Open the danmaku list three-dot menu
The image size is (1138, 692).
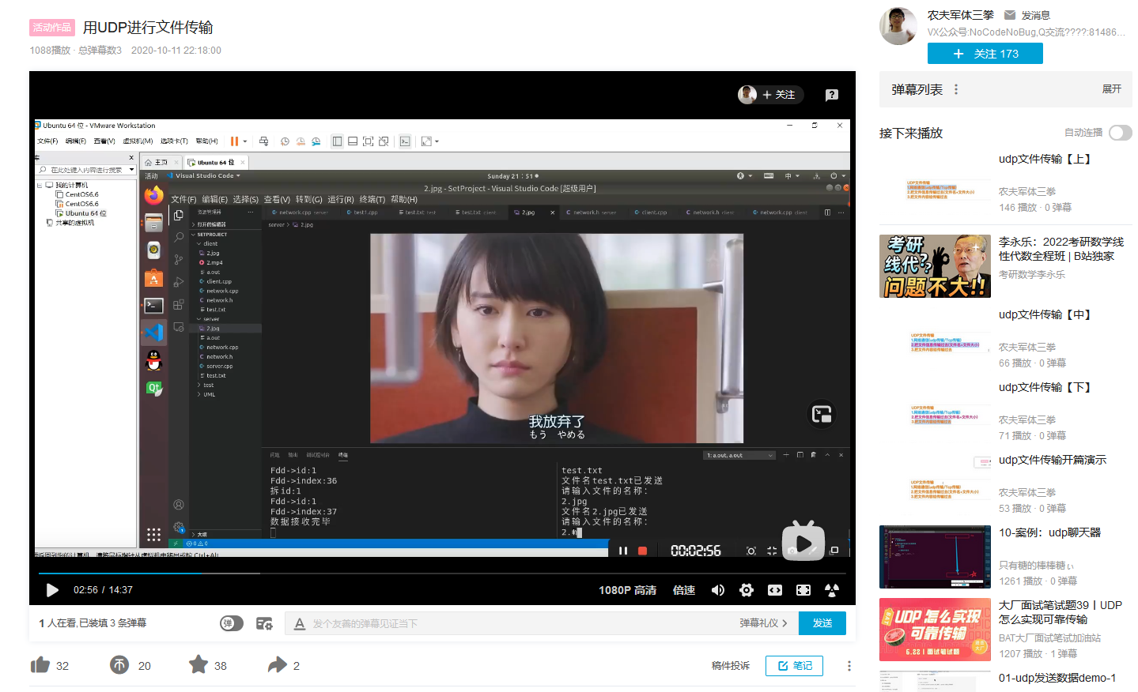pos(956,89)
